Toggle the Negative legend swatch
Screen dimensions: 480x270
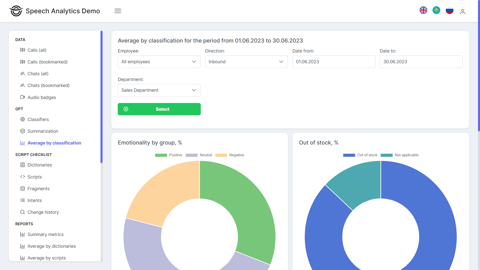point(221,155)
